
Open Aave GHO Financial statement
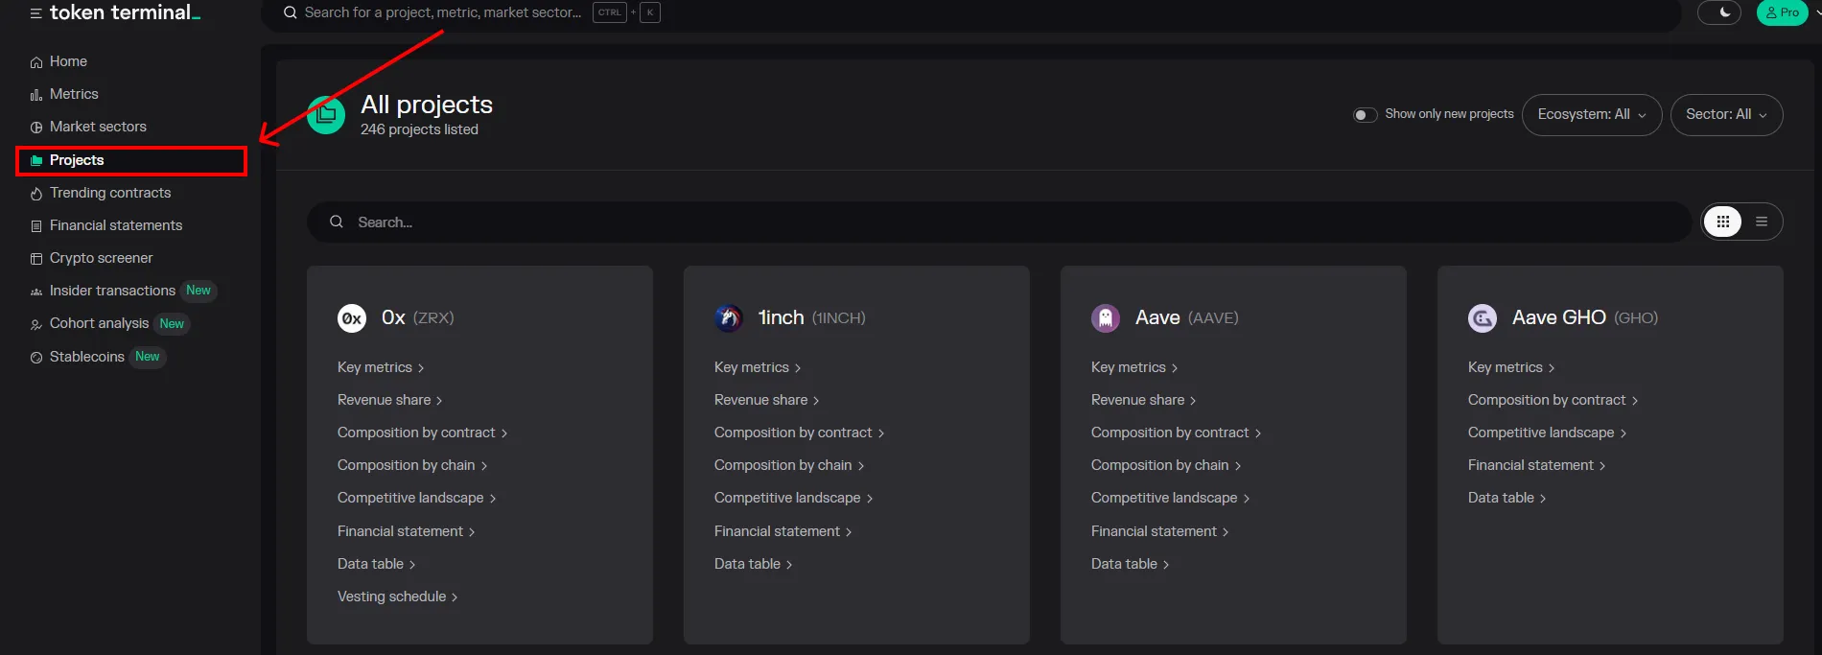1537,465
